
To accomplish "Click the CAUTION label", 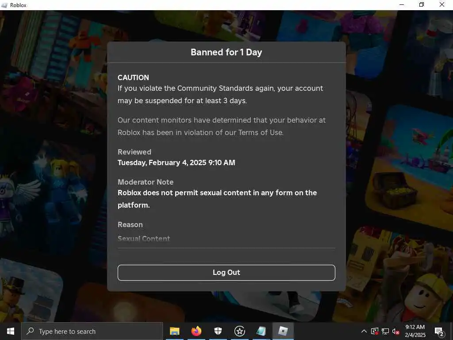I will [133, 77].
